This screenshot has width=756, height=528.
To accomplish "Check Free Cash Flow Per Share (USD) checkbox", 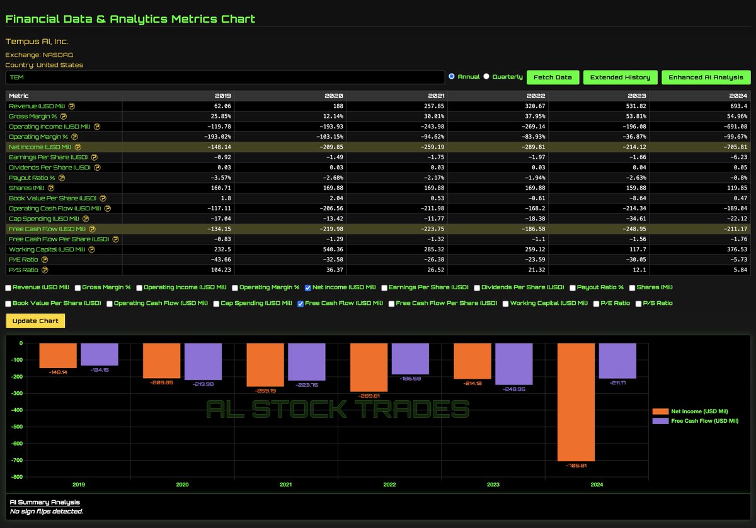I will (391, 303).
